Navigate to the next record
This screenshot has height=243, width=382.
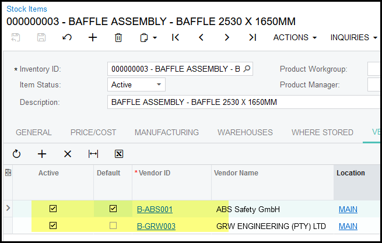[227, 38]
